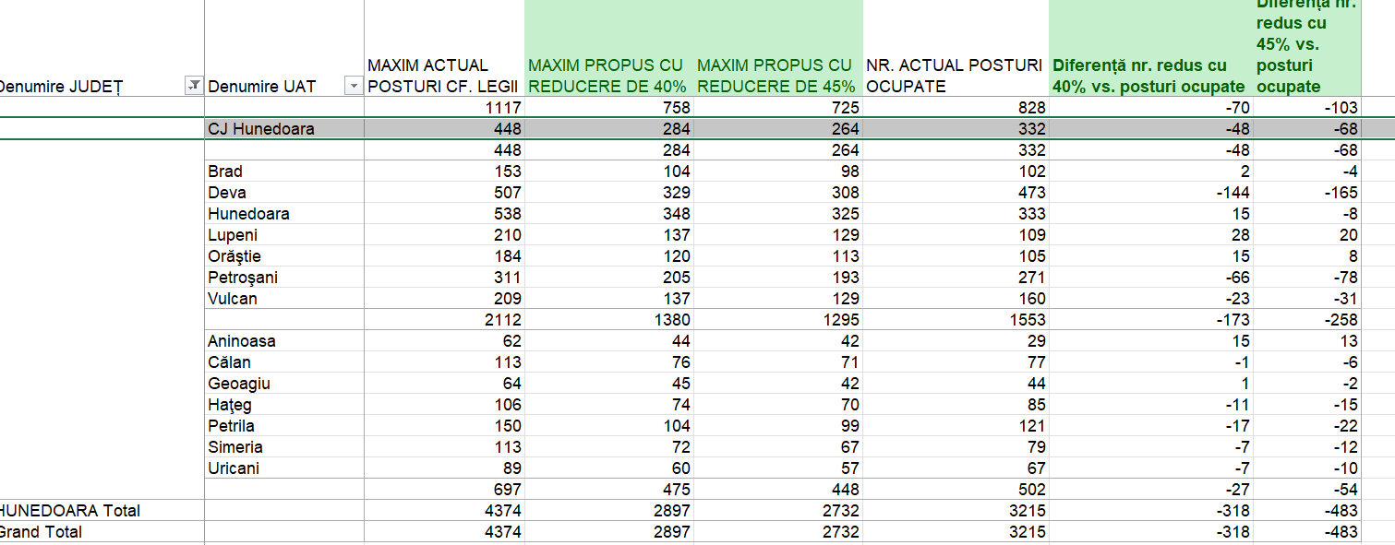Click the Orăștie row label

pos(235,256)
